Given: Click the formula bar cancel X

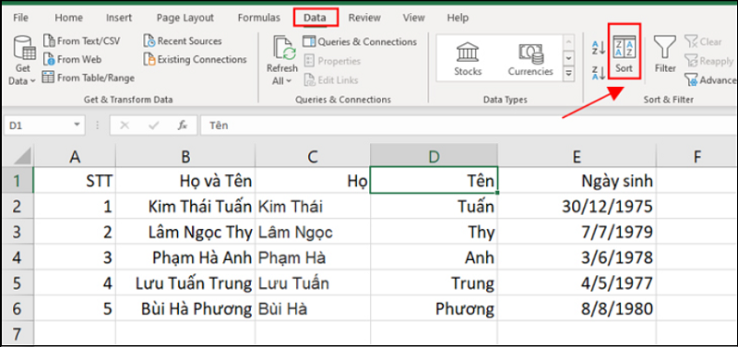Looking at the screenshot, I should click(x=125, y=126).
